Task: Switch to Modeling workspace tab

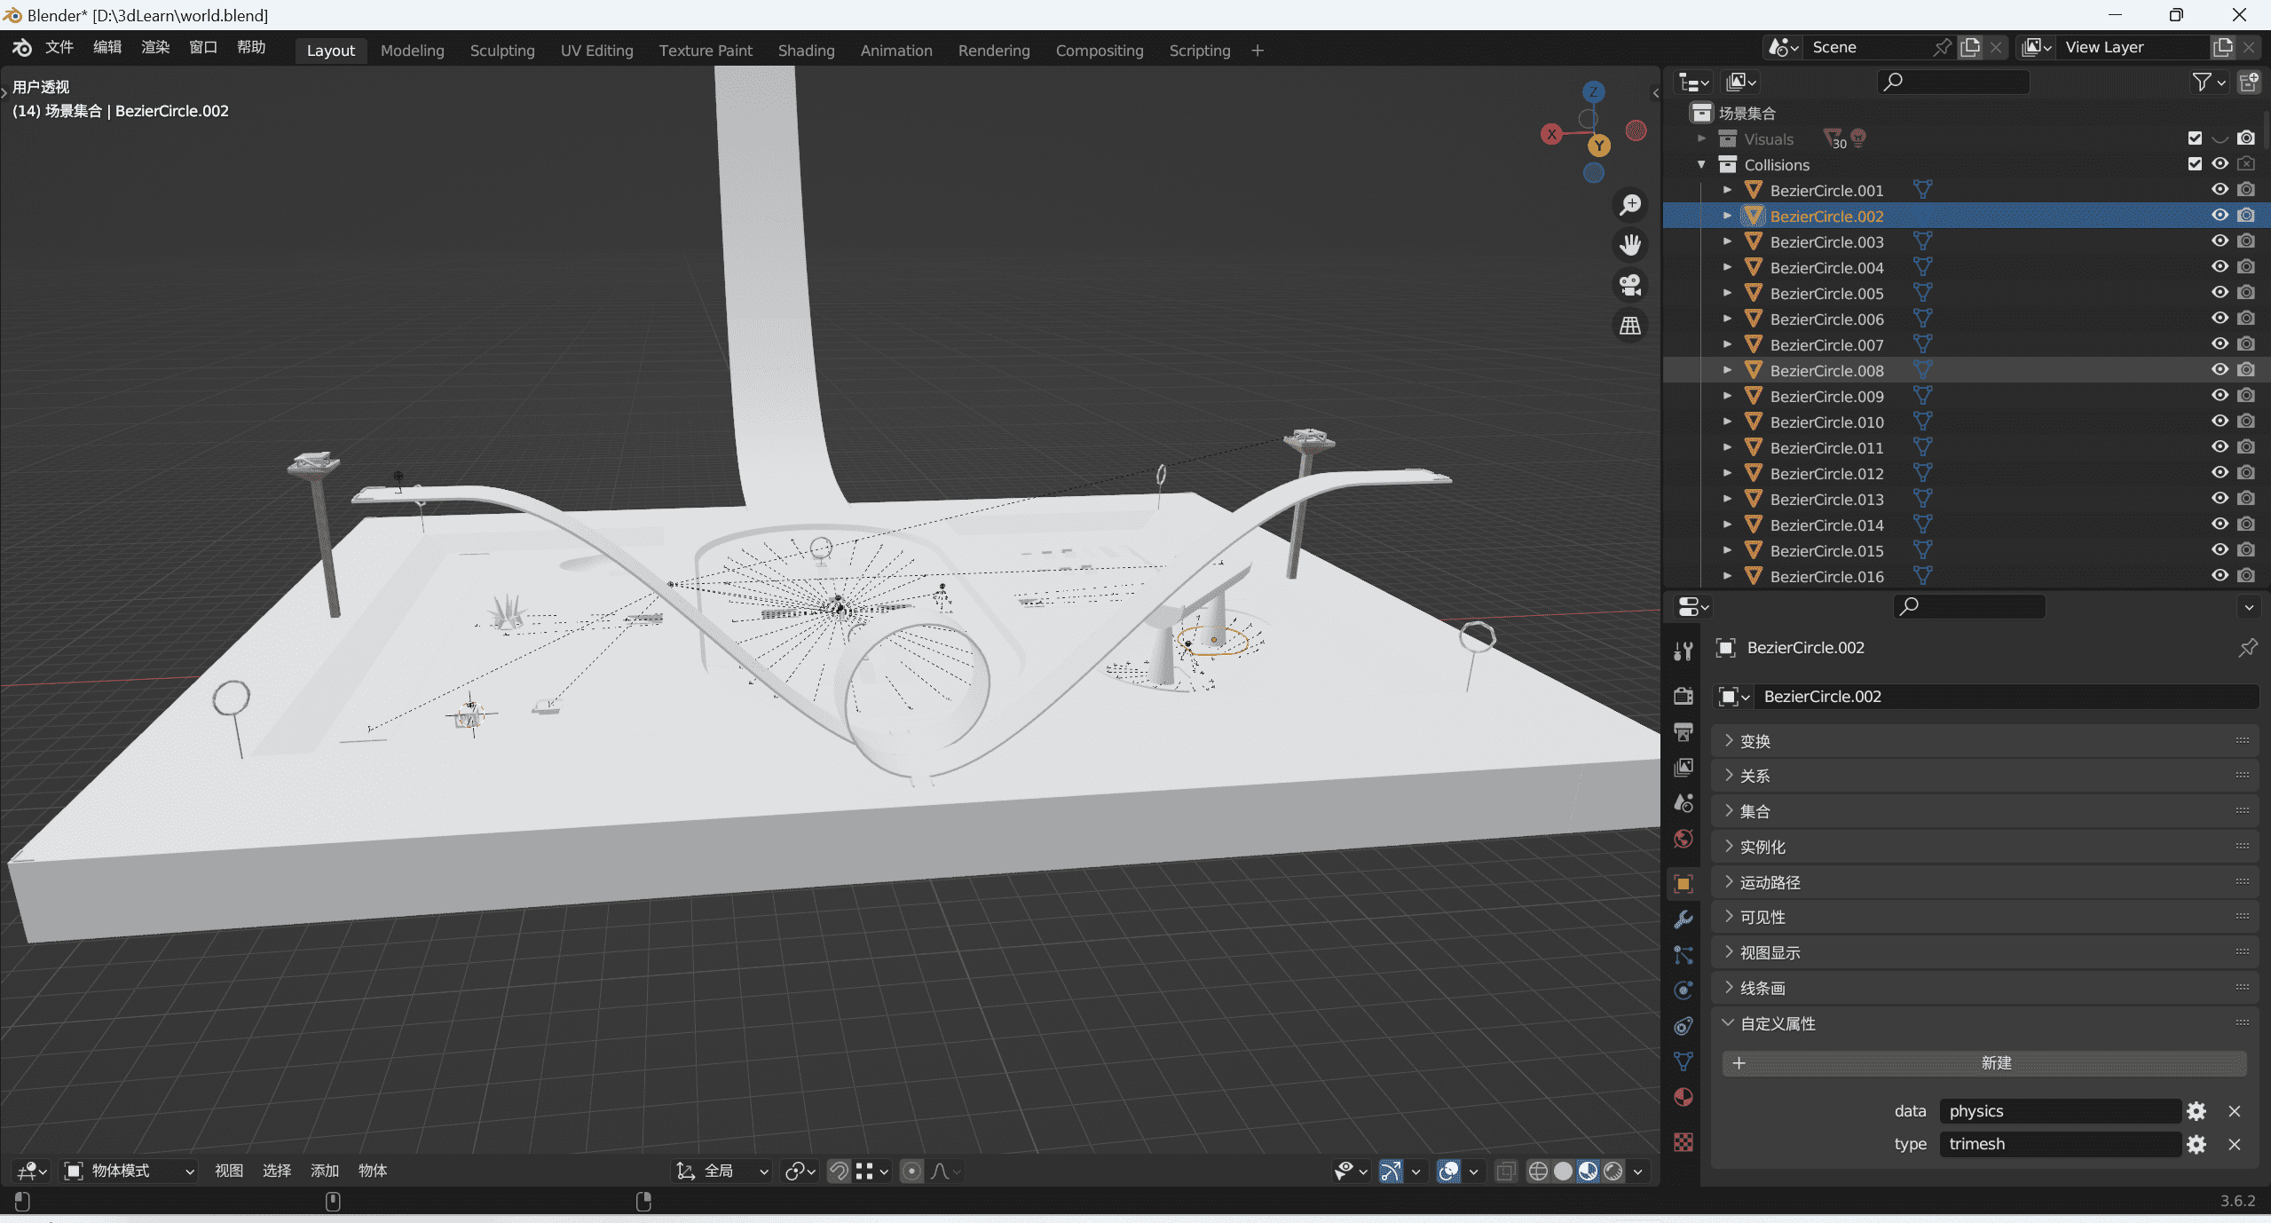Action: (x=412, y=51)
